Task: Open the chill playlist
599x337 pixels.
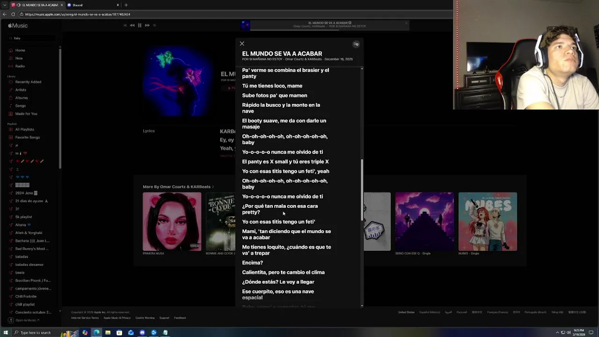Action: (25, 304)
